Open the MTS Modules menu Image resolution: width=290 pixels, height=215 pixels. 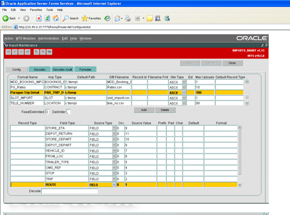25,38
